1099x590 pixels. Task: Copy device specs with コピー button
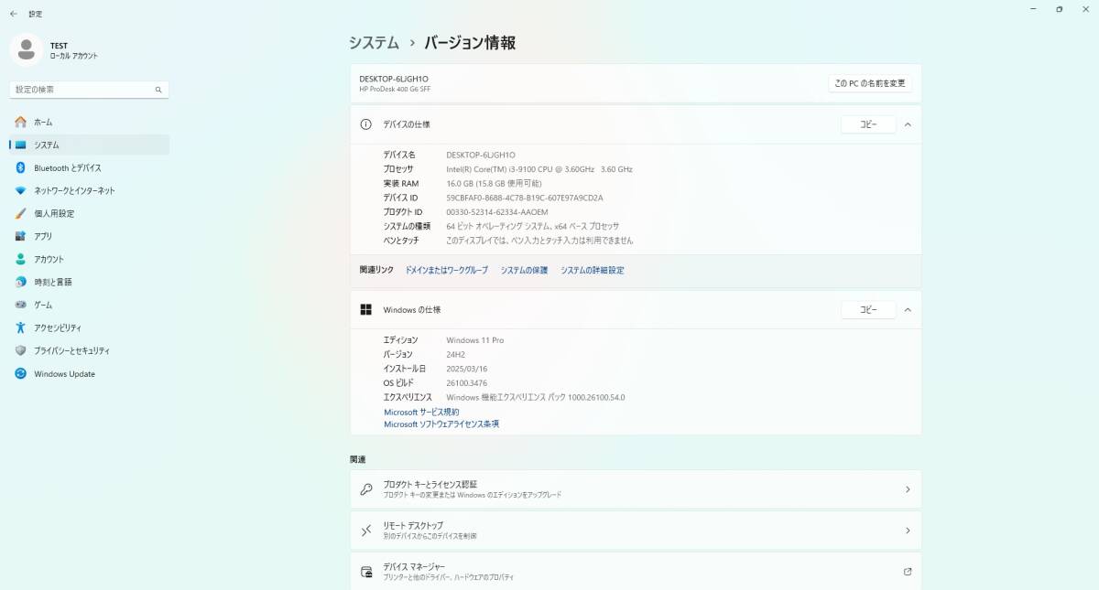coord(868,124)
